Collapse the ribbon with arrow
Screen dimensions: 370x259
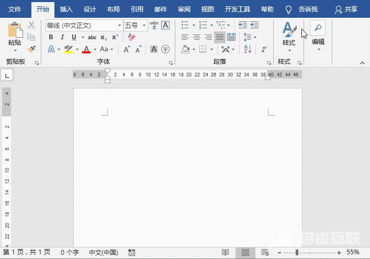pyautogui.click(x=362, y=63)
